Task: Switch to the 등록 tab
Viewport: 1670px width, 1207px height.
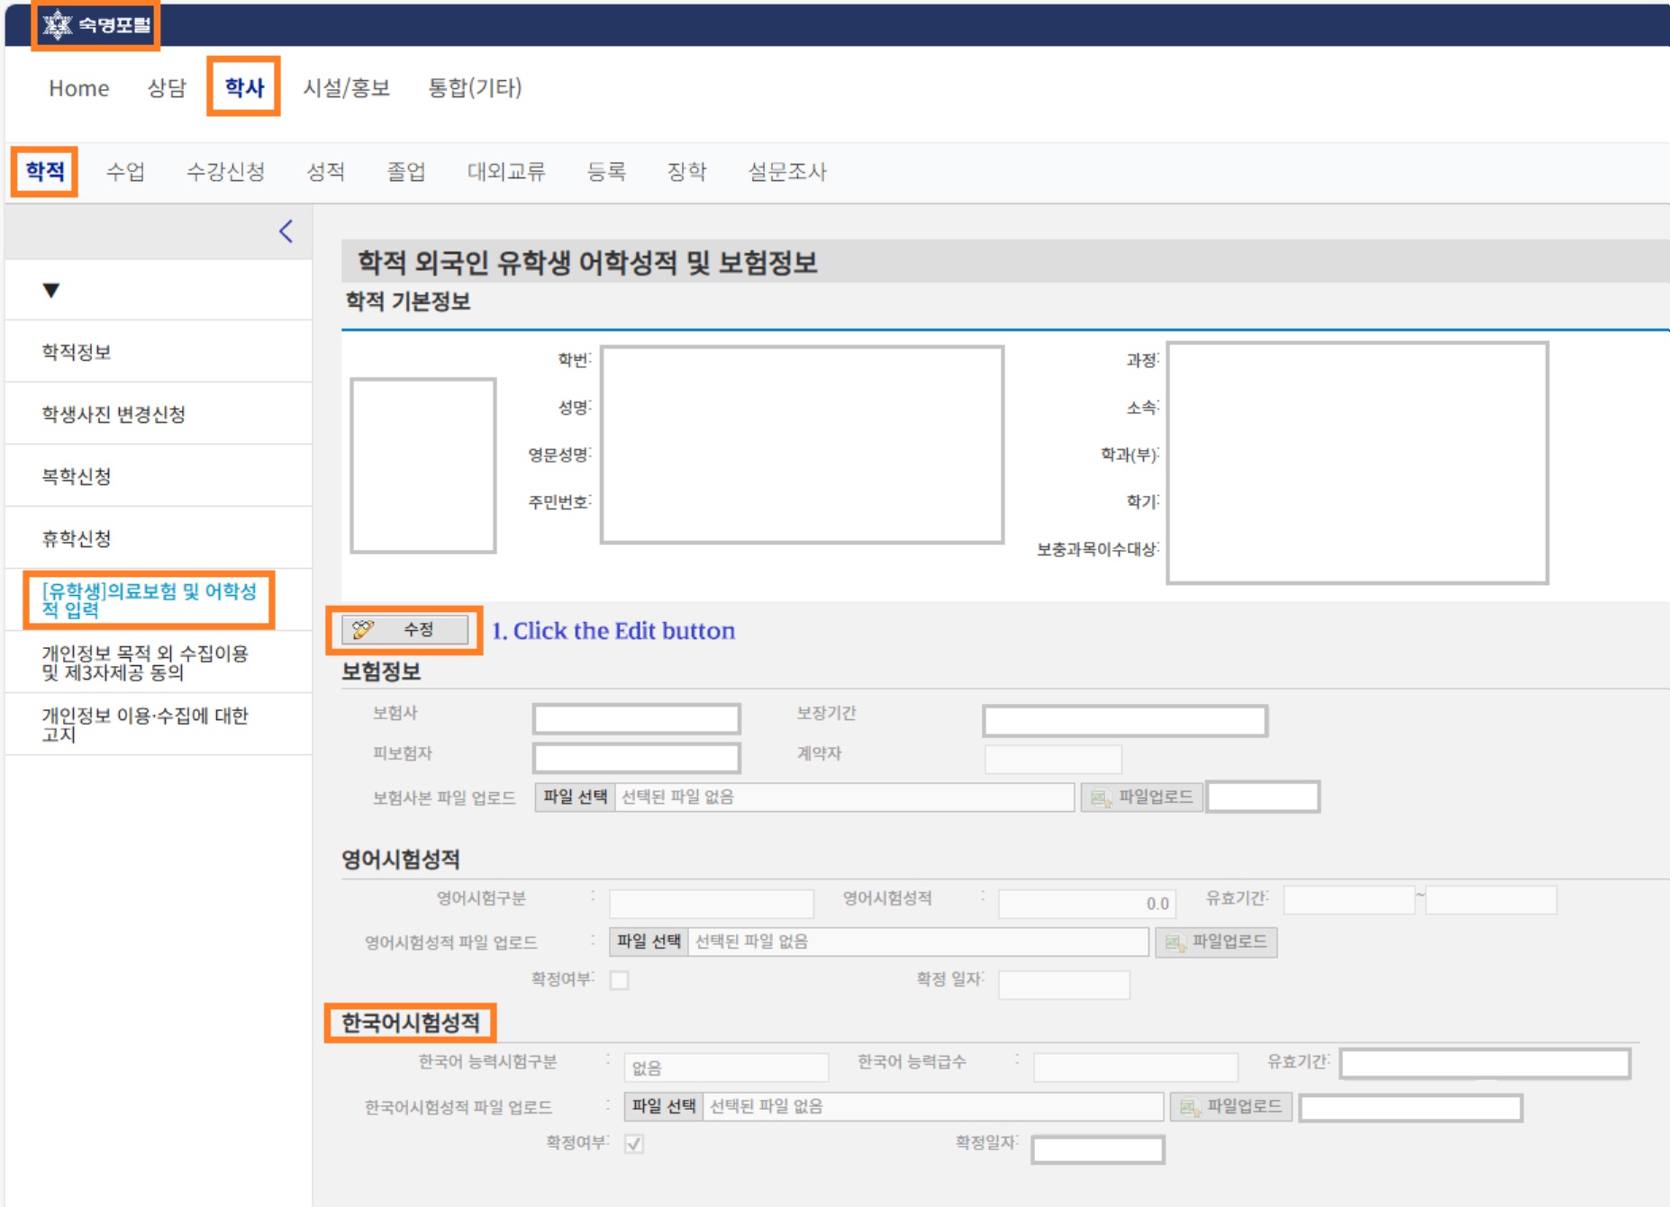Action: [606, 171]
